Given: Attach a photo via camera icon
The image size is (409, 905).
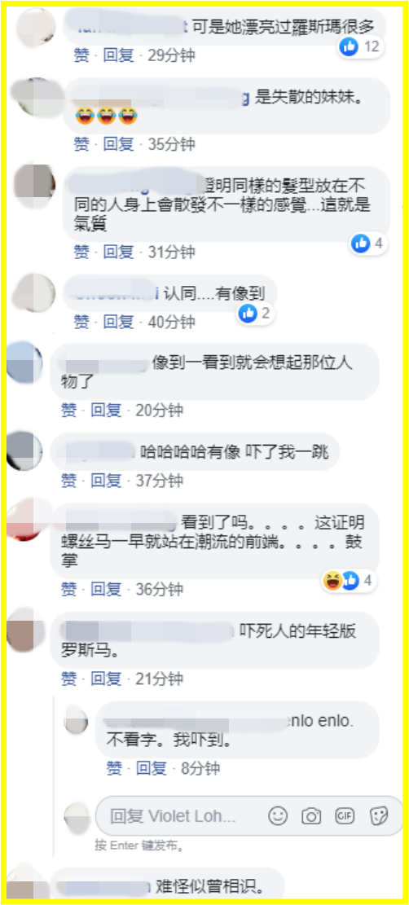Looking at the screenshot, I should (x=311, y=815).
